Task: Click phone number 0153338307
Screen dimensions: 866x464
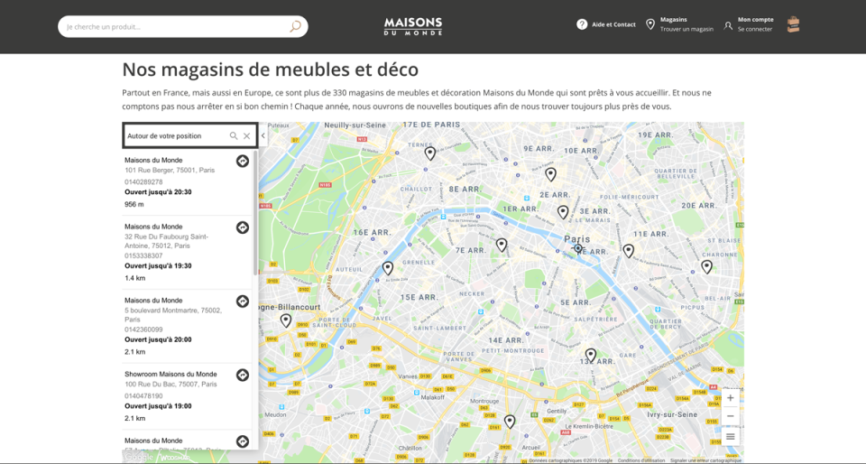Action: click(143, 255)
